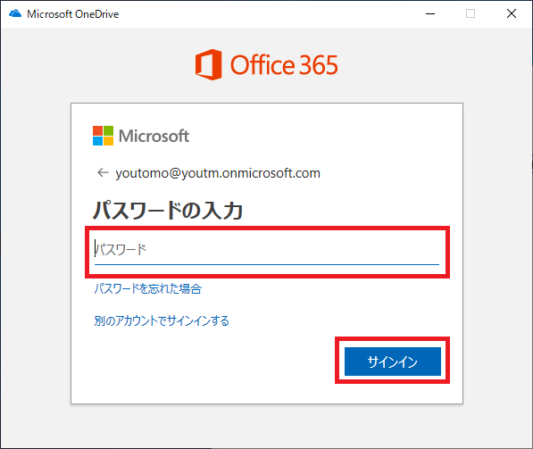The width and height of the screenshot is (533, 449).
Task: Click the Microsoft four-square logo
Action: tap(103, 136)
